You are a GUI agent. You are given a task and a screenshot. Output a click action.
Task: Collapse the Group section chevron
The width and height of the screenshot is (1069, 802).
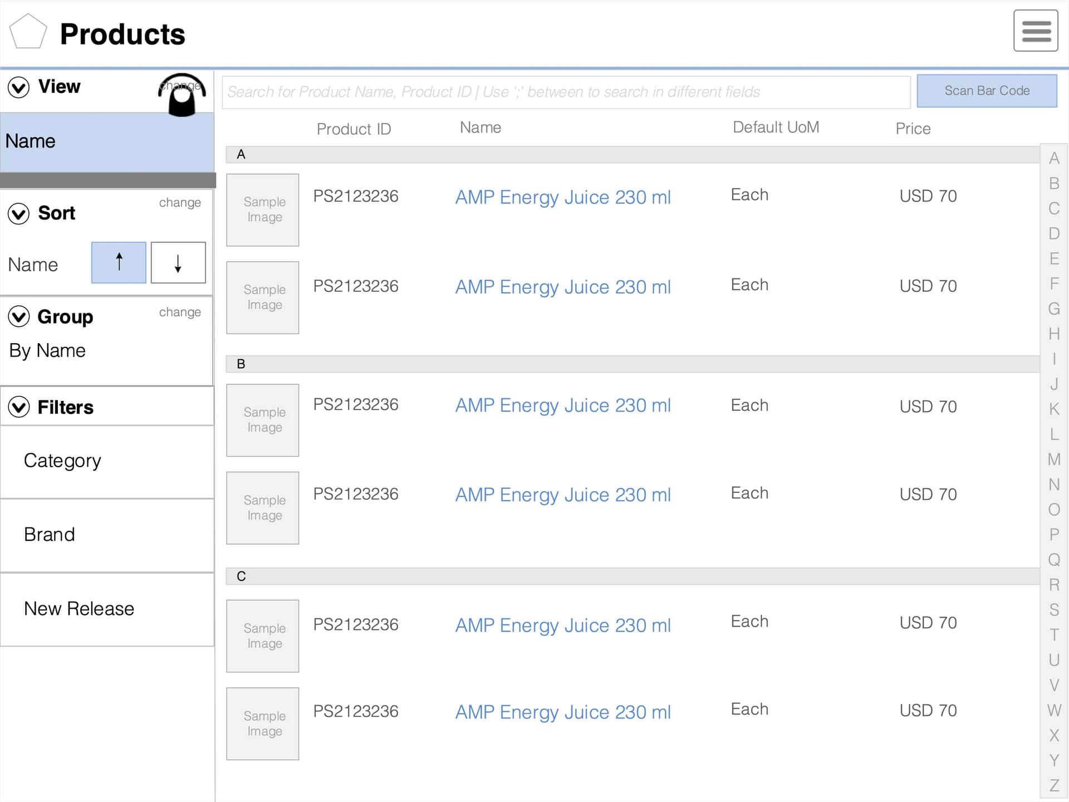[x=18, y=317]
